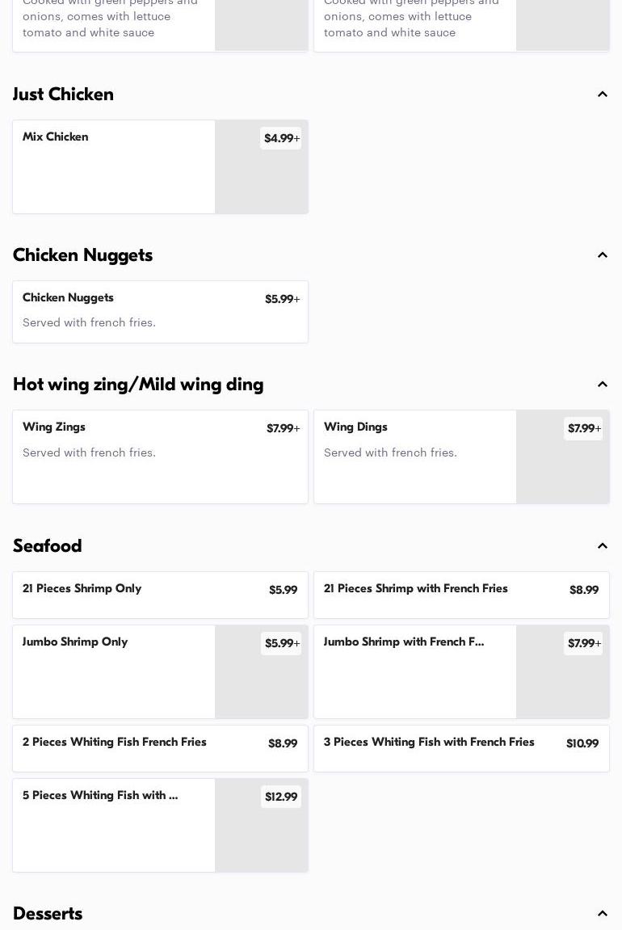Click the Wing Dings image placeholder
The width and height of the screenshot is (622, 930).
[x=562, y=470]
